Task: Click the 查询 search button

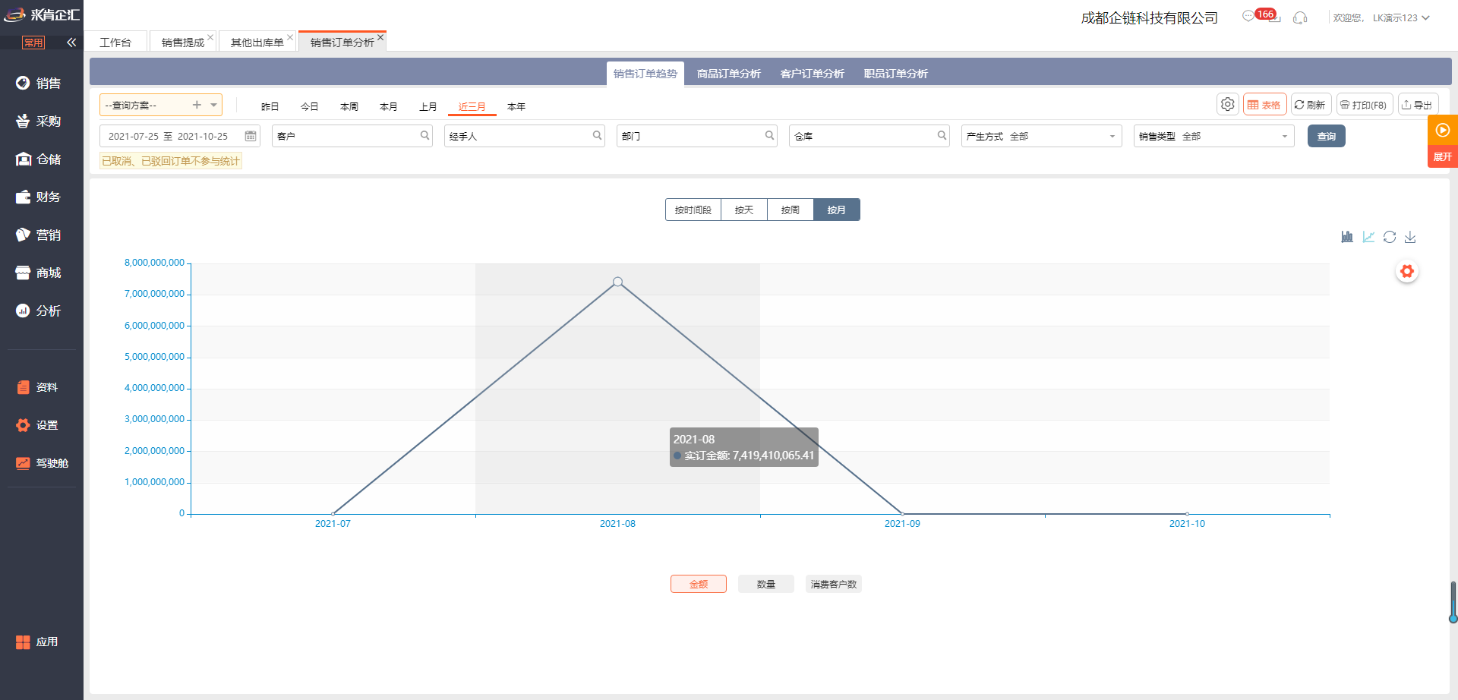Action: tap(1326, 136)
